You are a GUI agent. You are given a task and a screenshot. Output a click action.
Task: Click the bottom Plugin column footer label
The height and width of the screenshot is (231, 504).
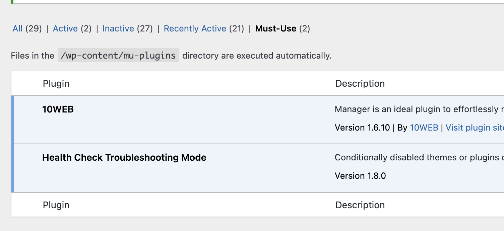pyautogui.click(x=56, y=205)
